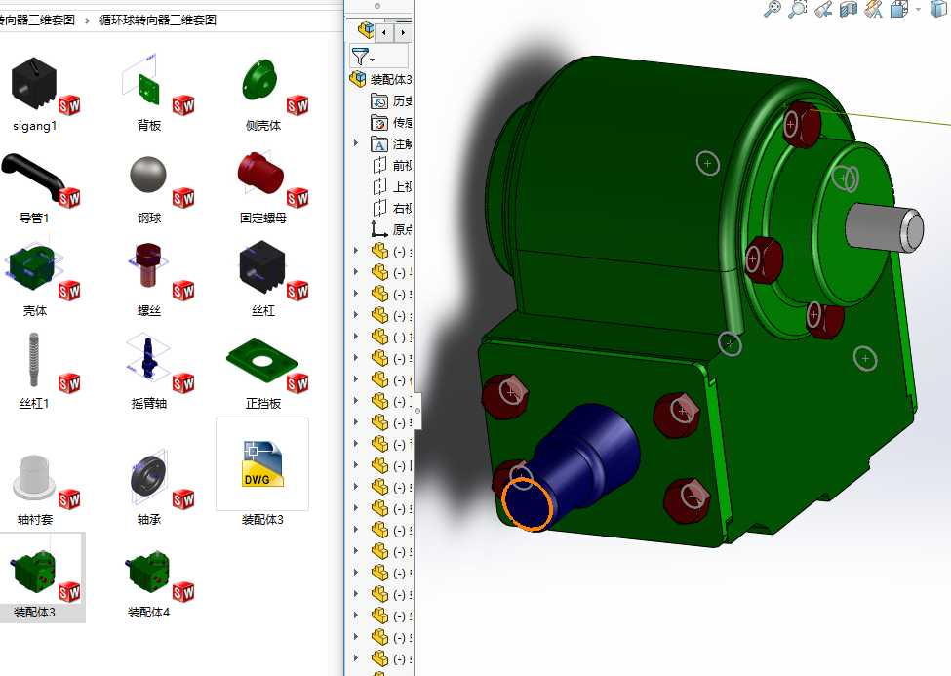Select the Zoom to Area tool

click(798, 9)
